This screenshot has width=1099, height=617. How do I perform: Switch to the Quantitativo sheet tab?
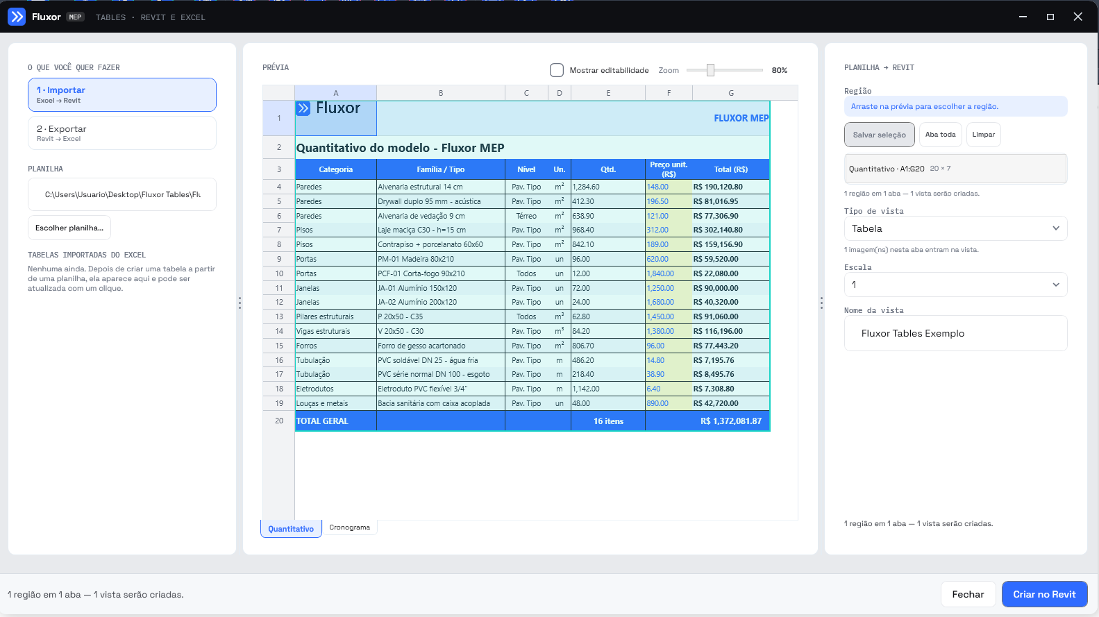pos(291,529)
